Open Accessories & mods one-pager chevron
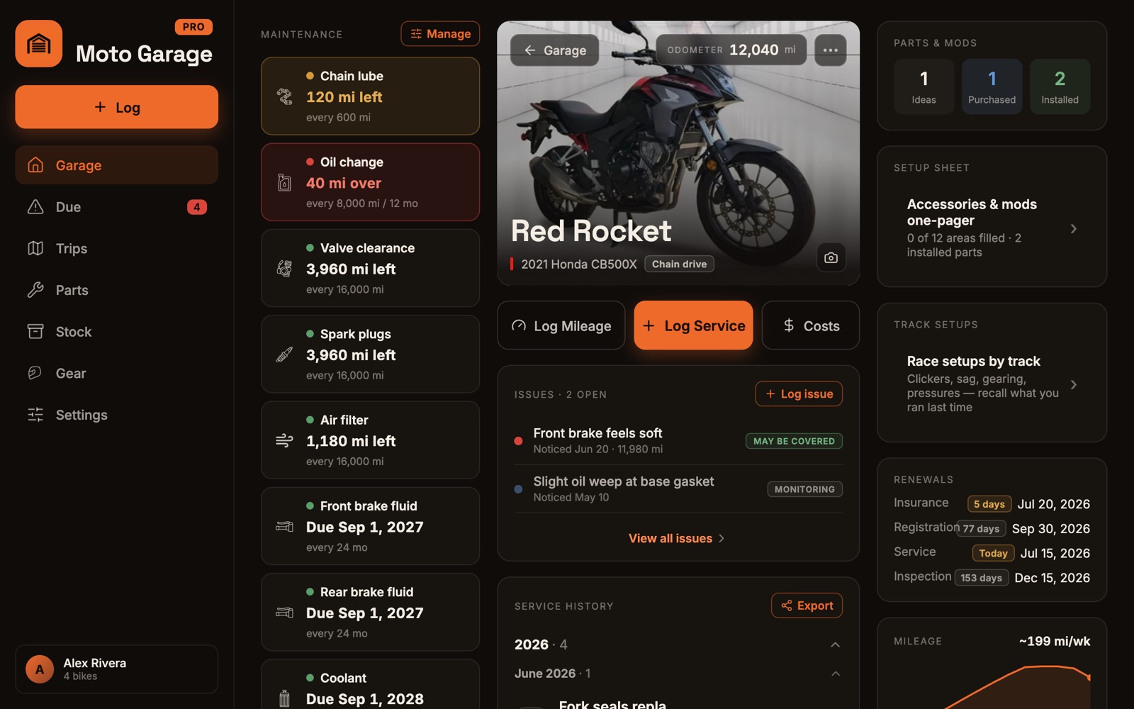 pos(1074,228)
